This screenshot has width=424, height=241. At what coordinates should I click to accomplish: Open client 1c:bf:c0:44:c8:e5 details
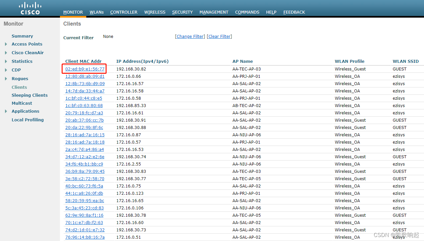click(x=84, y=98)
